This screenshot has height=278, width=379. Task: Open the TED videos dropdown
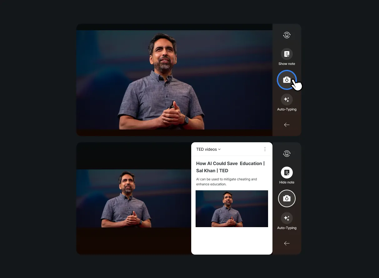(208, 149)
